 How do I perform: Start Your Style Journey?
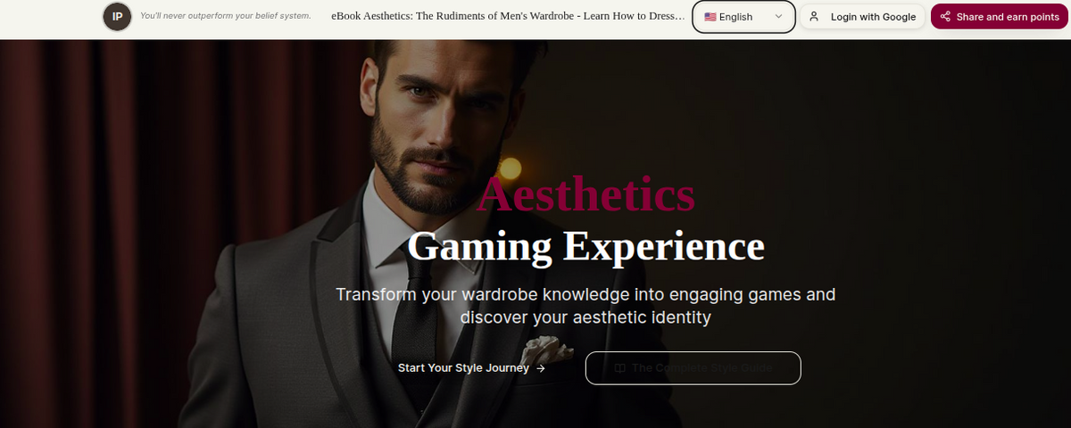pyautogui.click(x=471, y=368)
